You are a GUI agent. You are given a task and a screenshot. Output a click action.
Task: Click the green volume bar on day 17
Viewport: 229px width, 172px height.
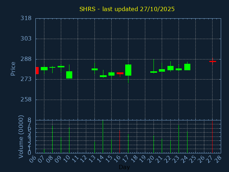coord(128,143)
